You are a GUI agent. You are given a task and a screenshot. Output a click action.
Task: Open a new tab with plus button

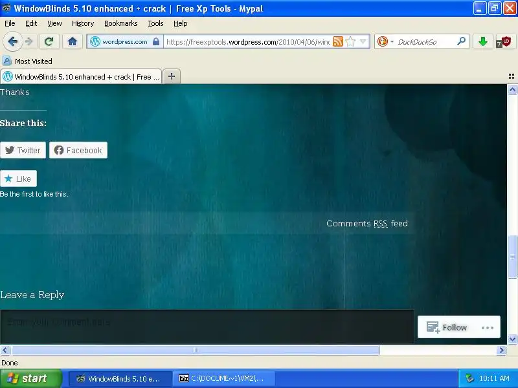click(x=172, y=76)
